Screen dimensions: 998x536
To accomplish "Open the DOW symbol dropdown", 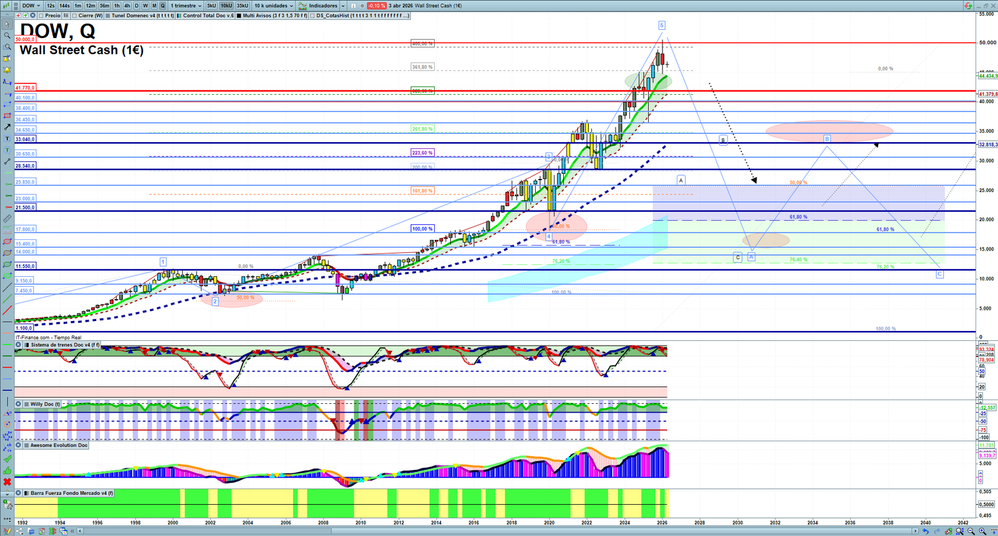I will click(31, 6).
